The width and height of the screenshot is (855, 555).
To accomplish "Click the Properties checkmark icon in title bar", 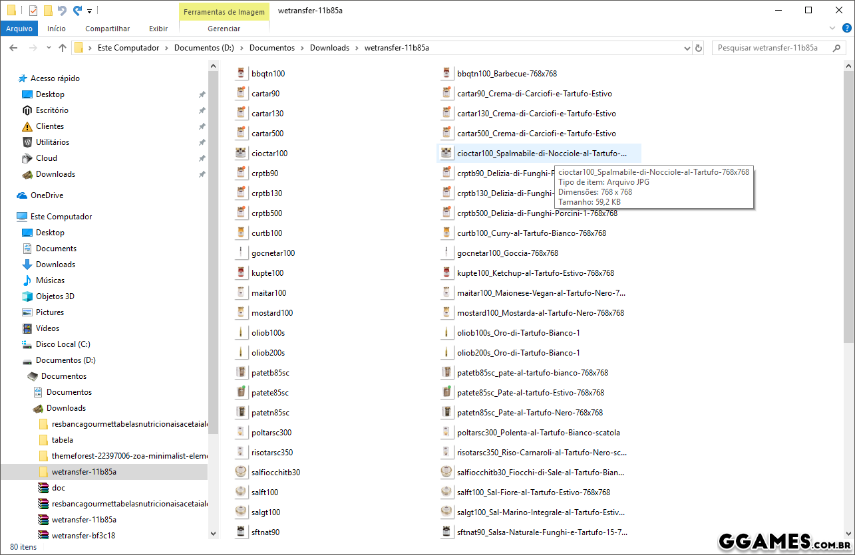I will [x=33, y=11].
